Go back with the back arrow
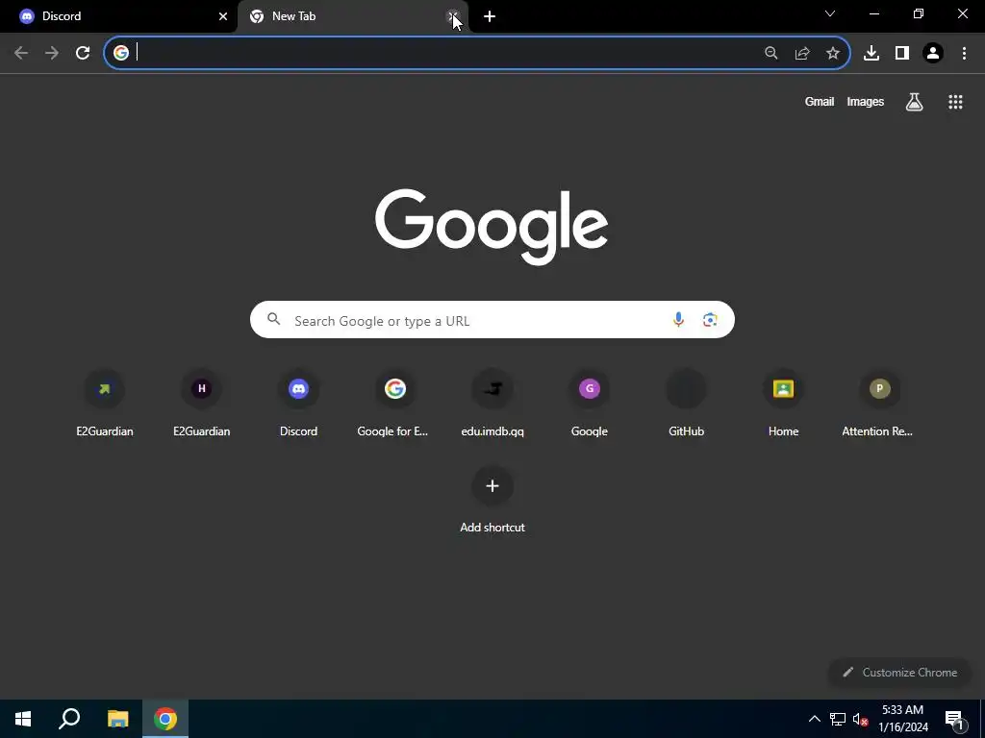The width and height of the screenshot is (985, 738). [21, 53]
